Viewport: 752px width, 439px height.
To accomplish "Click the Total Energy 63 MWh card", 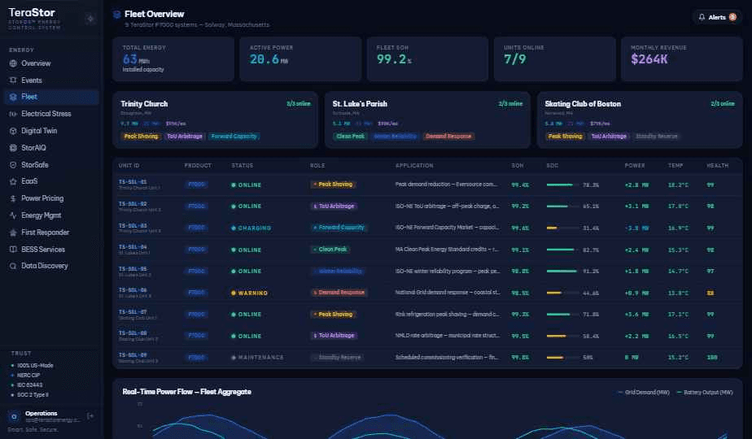I will click(173, 59).
